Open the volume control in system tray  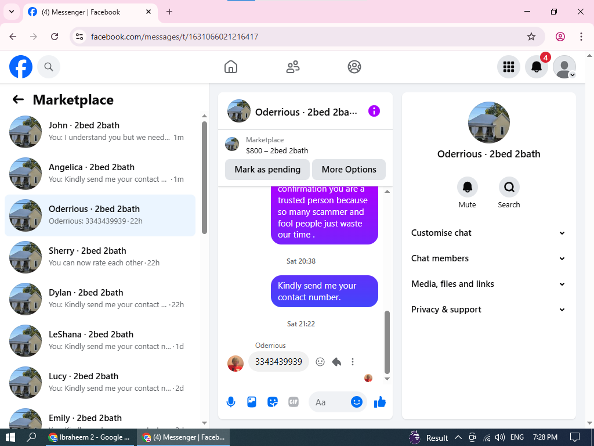click(499, 437)
